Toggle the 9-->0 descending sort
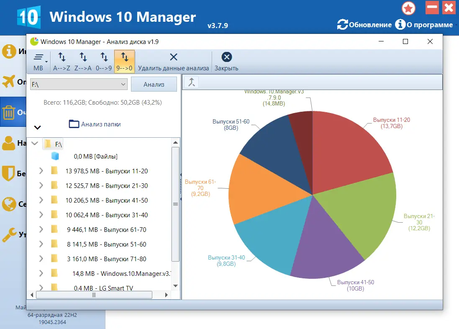This screenshot has height=329, width=459. click(124, 62)
